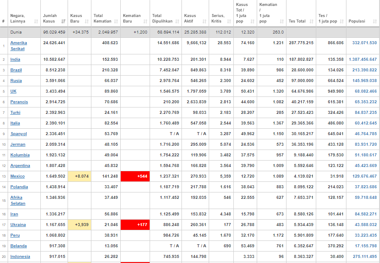Select US total cases 24.626.441
This screenshot has height=263, width=380.
54,43
